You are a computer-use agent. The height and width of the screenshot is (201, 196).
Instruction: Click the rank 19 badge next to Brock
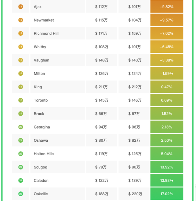21,114
